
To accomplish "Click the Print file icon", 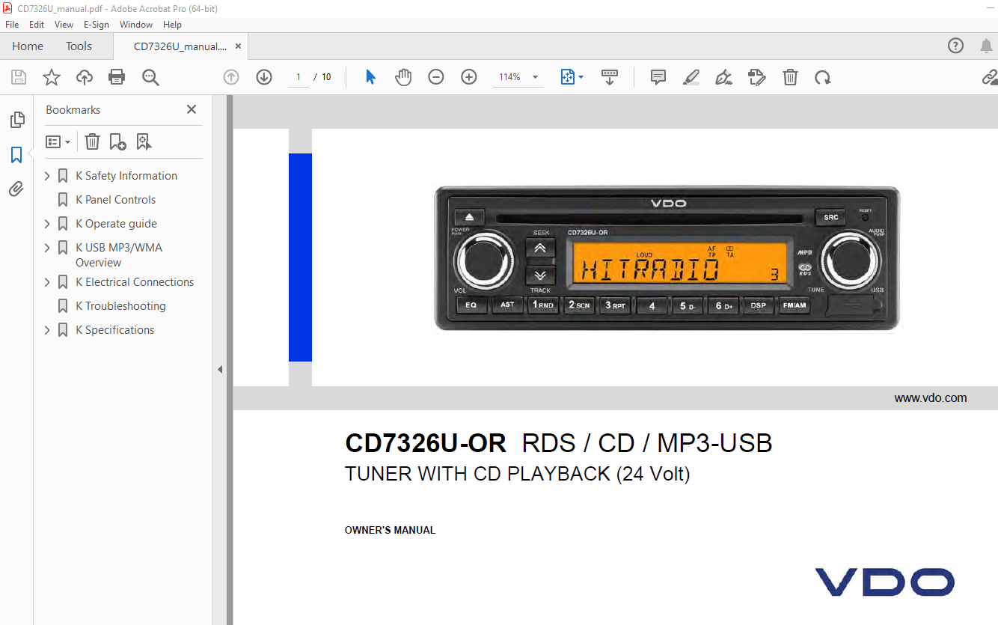I will click(117, 77).
